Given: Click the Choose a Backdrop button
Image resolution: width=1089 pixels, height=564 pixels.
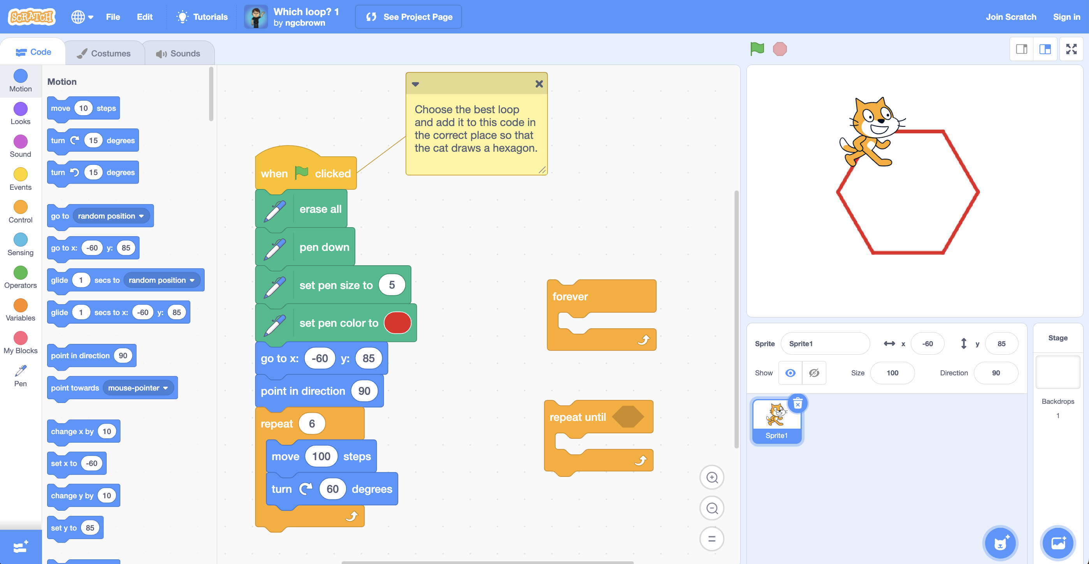Looking at the screenshot, I should tap(1058, 543).
